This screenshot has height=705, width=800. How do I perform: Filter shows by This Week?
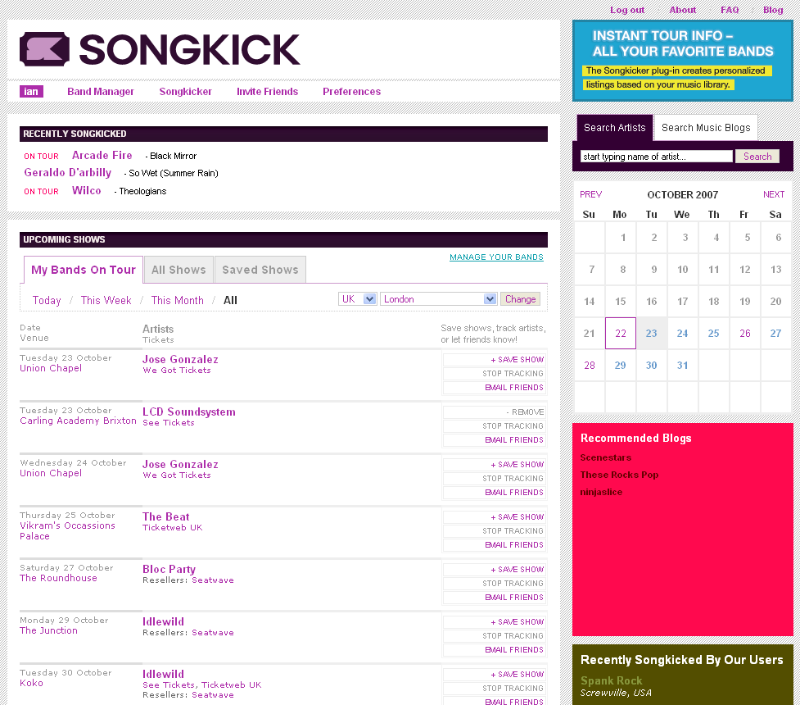point(106,301)
